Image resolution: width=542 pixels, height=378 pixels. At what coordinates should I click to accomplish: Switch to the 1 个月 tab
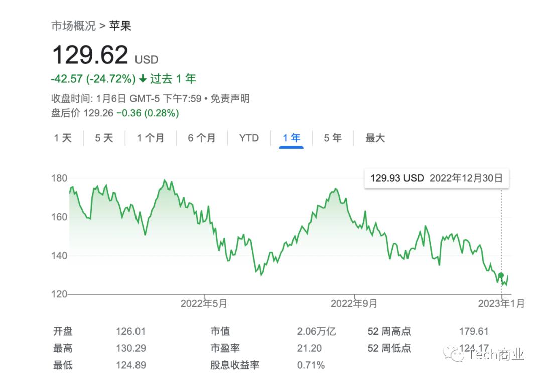(x=151, y=138)
